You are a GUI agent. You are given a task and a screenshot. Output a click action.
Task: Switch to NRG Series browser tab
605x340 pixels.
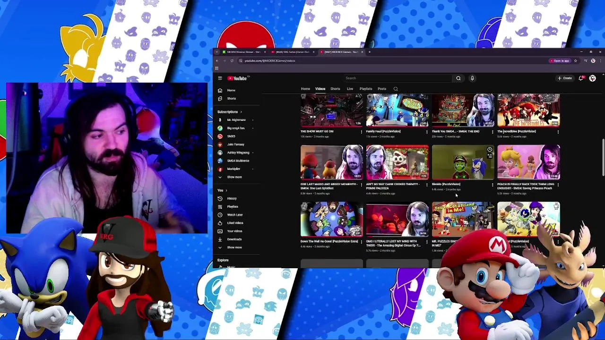coord(293,52)
